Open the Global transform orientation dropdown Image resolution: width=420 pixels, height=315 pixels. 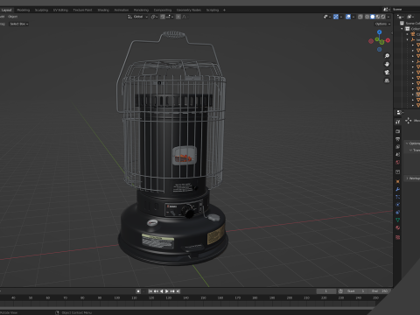pos(137,17)
